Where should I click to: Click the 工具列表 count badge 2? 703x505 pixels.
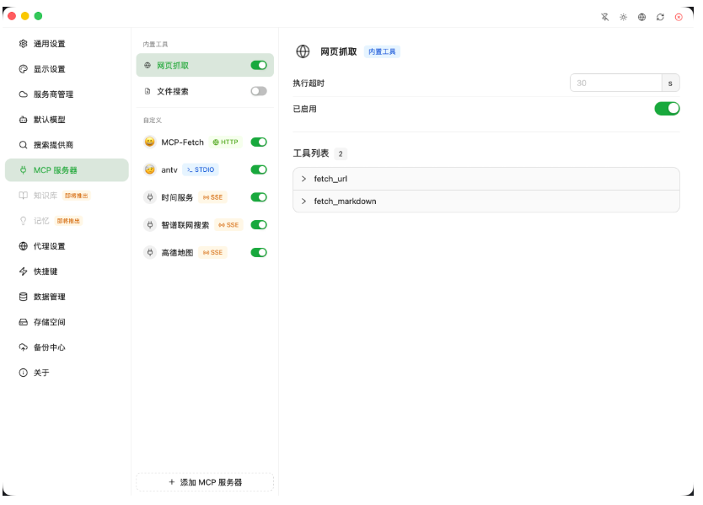click(x=341, y=153)
